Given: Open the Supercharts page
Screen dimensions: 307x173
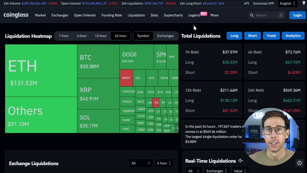Looking at the screenshot, I should coord(173,15).
